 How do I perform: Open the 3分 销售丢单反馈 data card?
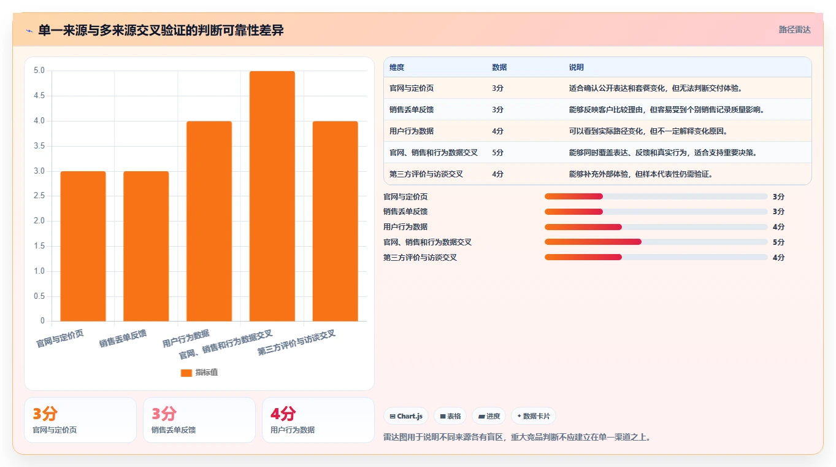[x=199, y=420]
